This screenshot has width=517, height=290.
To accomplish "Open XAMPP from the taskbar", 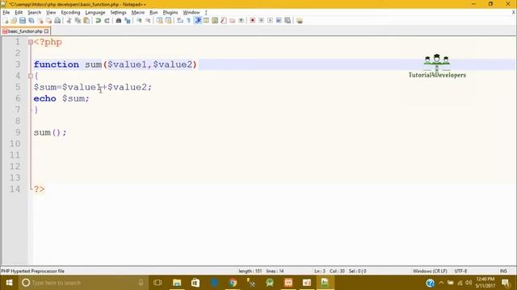I will 288,283.
